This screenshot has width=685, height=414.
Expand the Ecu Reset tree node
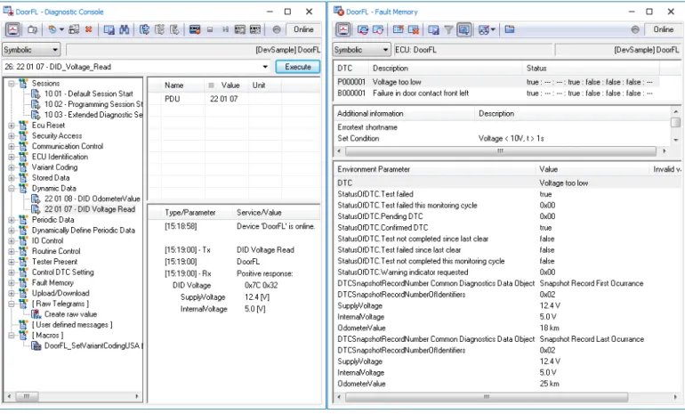click(12, 125)
